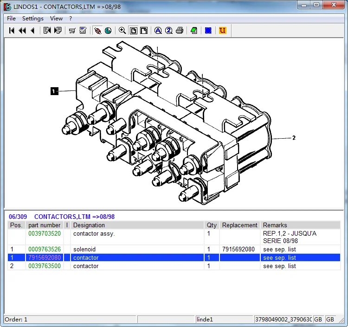The image size is (348, 327).
Task: Click the '06/309' section code
Action: point(18,217)
